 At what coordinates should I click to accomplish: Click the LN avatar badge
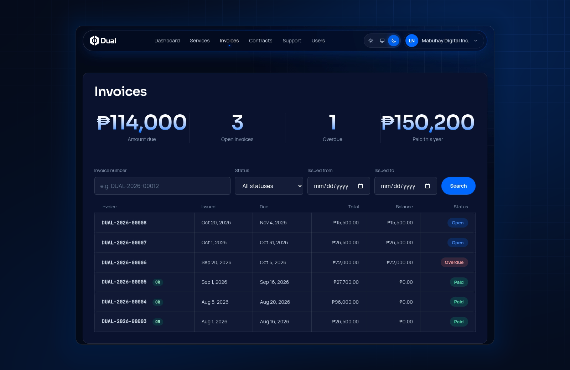coord(412,41)
